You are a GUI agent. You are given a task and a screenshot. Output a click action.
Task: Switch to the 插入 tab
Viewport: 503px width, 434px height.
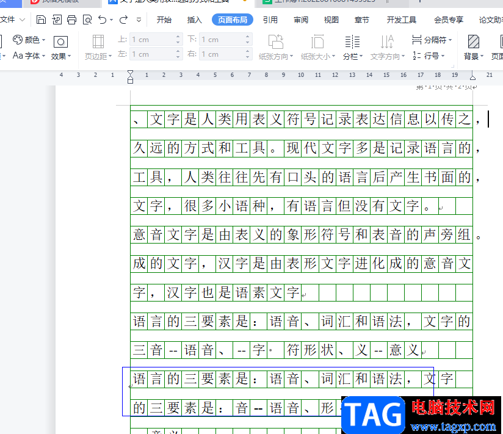tap(194, 20)
